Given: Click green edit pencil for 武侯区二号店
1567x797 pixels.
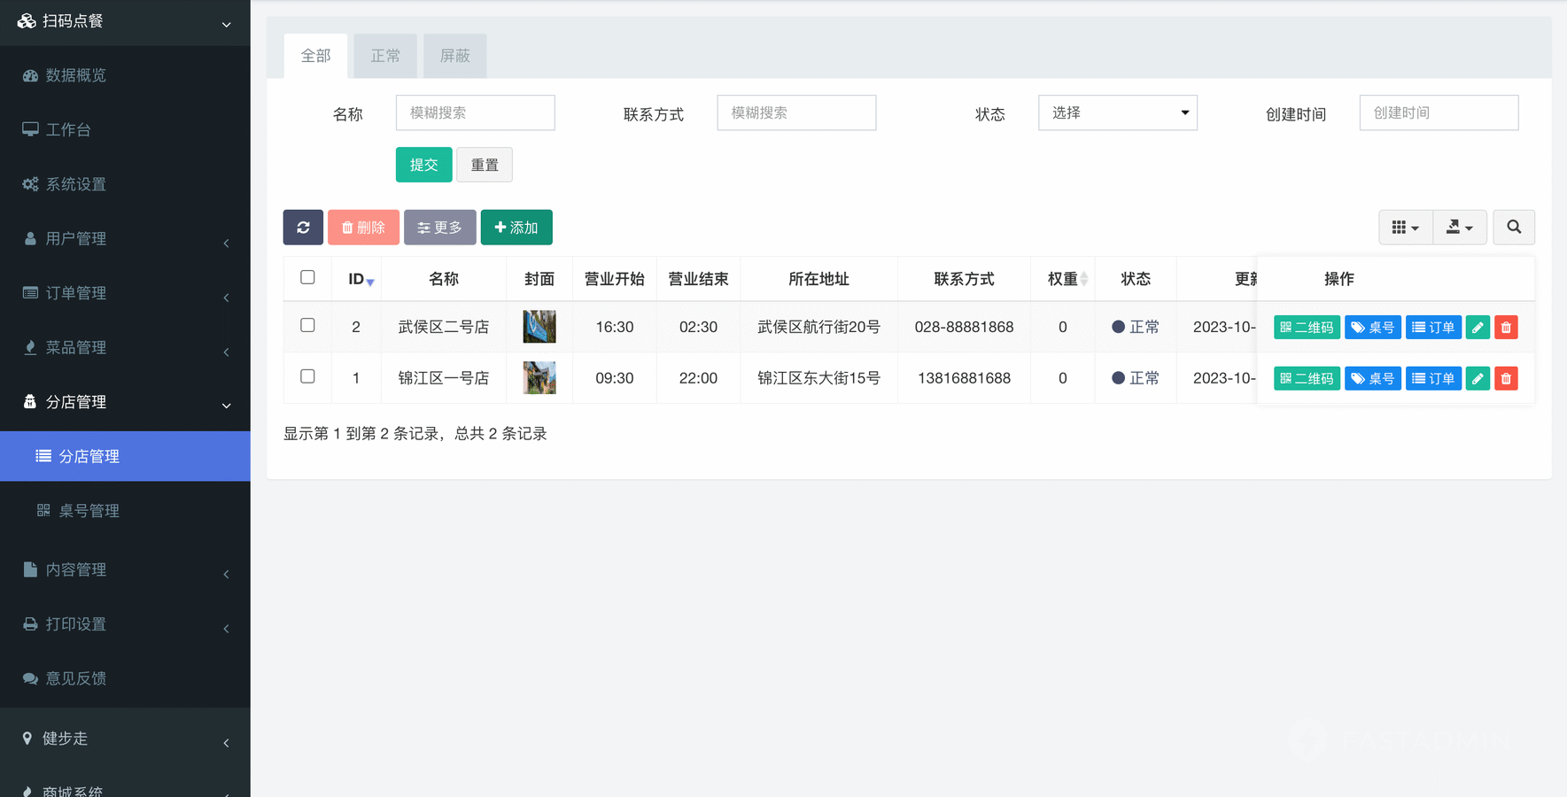Looking at the screenshot, I should click(x=1478, y=328).
